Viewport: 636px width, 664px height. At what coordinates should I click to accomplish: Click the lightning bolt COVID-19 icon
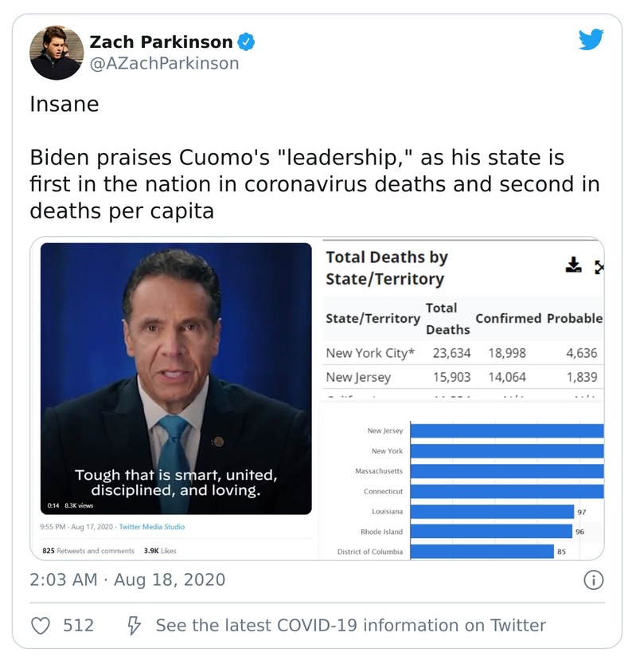tap(135, 626)
